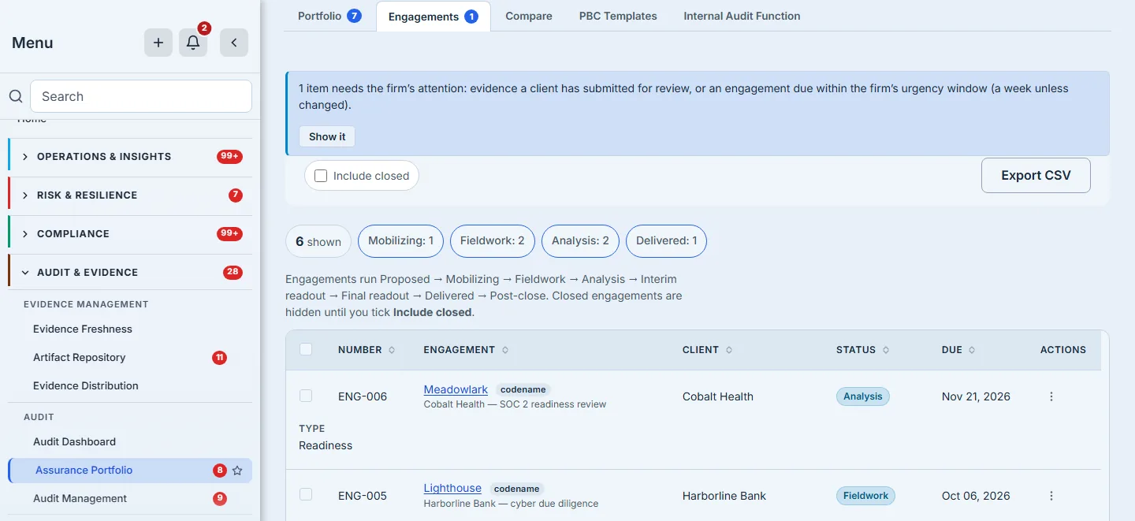Sort by the Status column
1135x521 pixels.
(862, 350)
